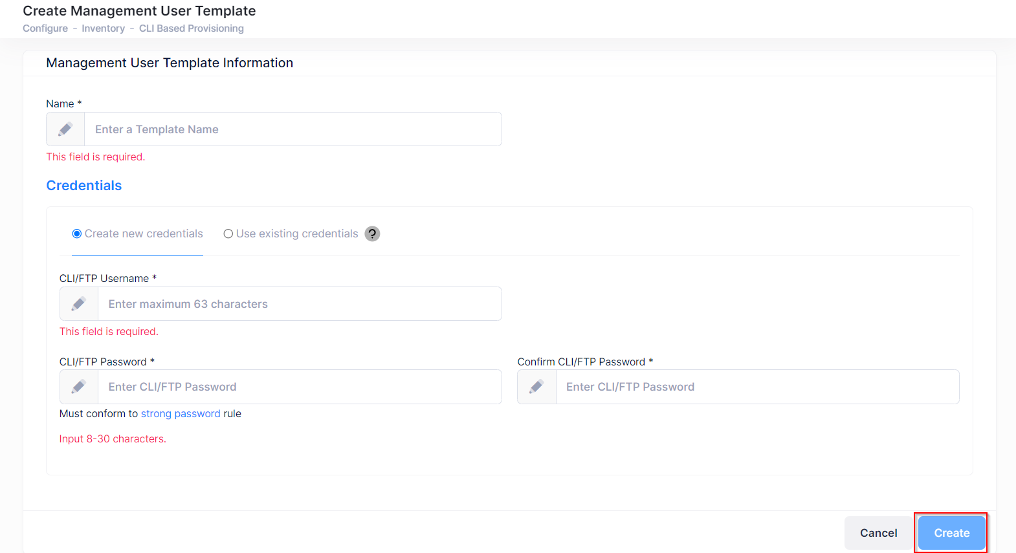Cancel the template creation

[x=878, y=533]
